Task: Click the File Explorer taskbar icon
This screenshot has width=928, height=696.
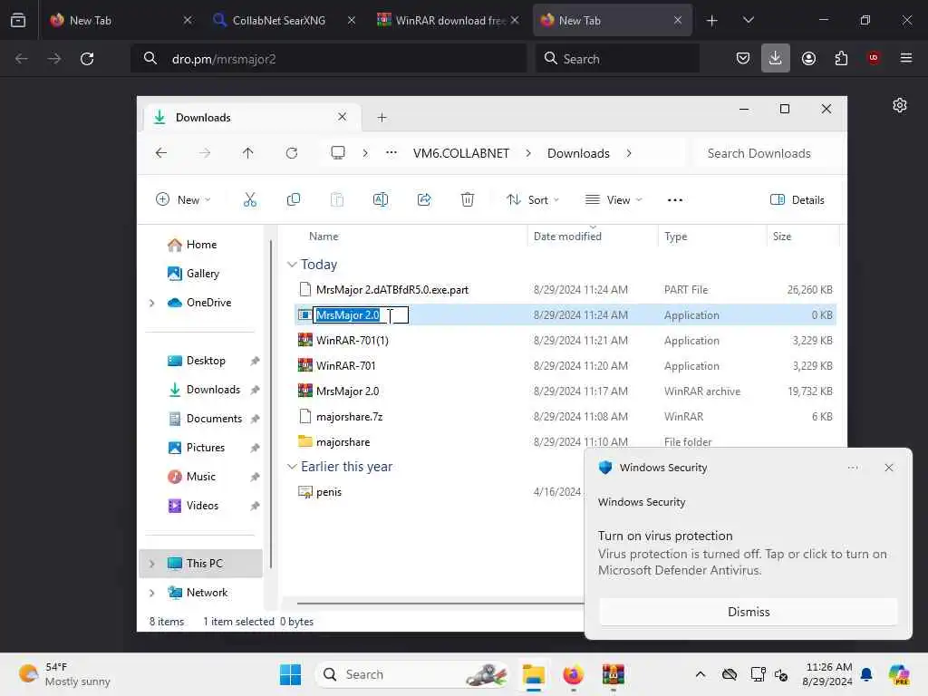Action: tap(533, 674)
